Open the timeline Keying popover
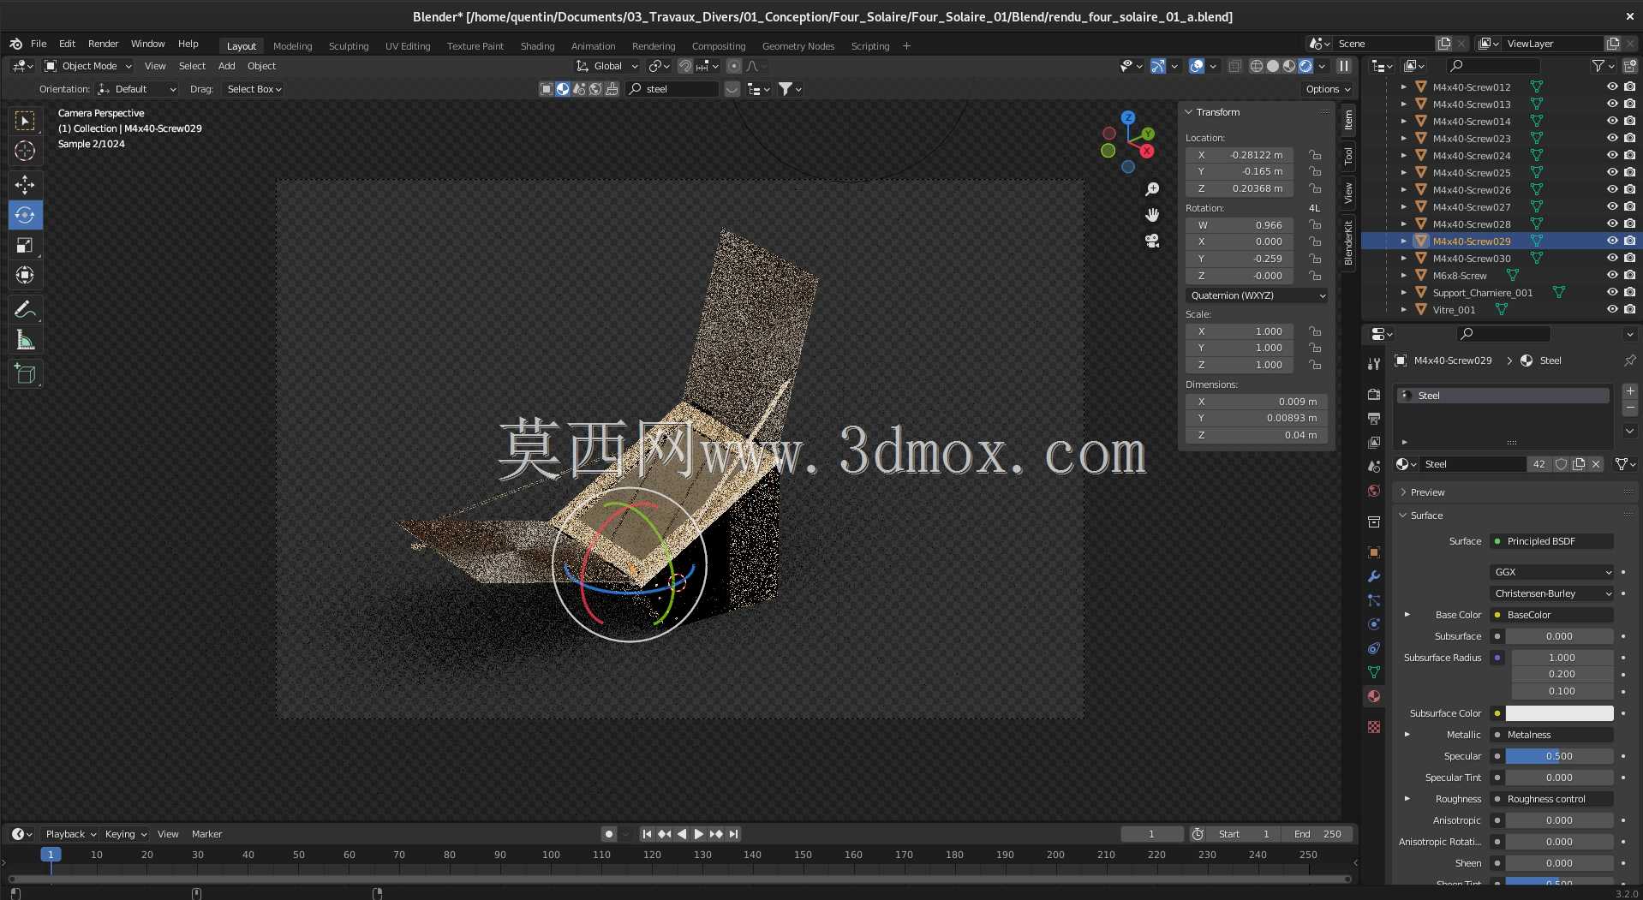 click(x=125, y=834)
